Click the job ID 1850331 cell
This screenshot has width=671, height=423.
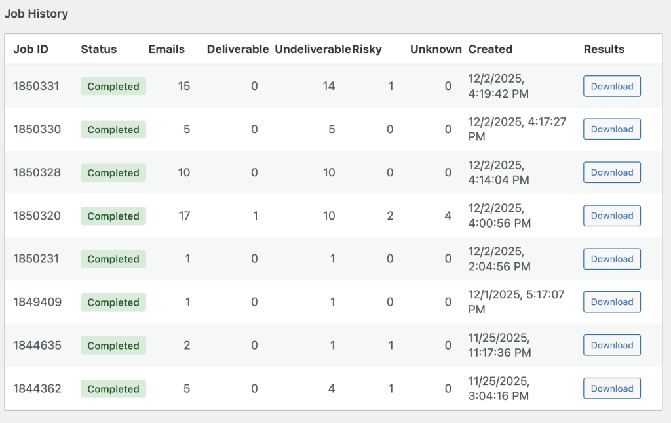(x=37, y=86)
